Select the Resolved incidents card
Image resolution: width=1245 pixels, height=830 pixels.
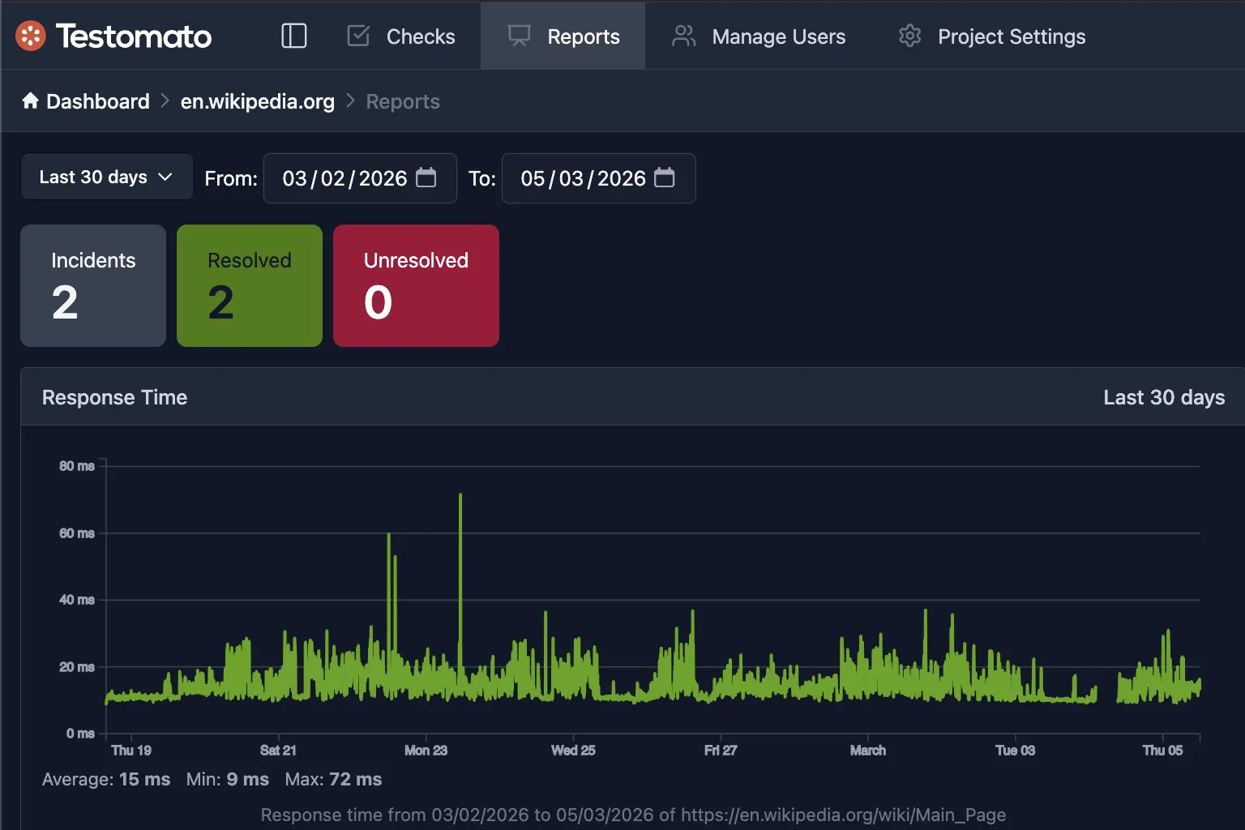[x=249, y=285]
